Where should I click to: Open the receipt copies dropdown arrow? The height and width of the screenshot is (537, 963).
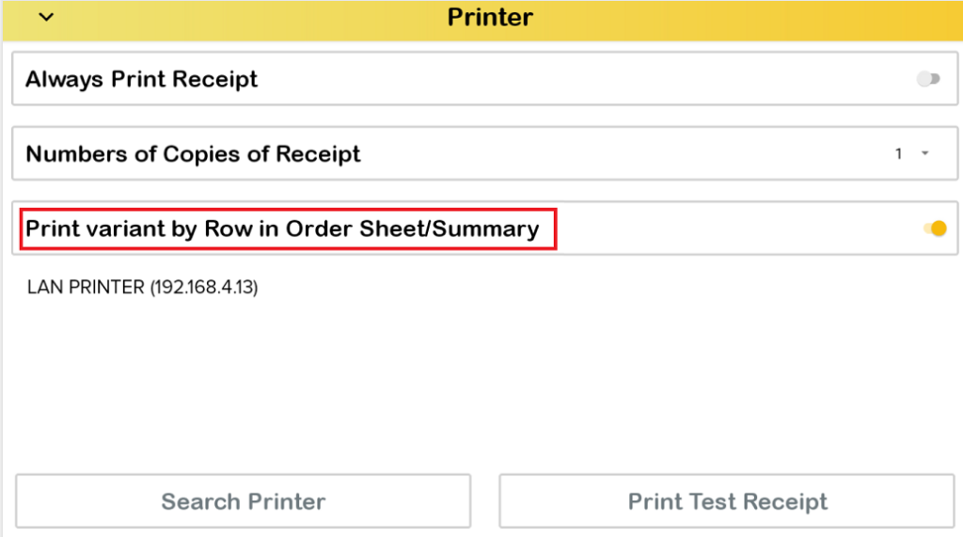tap(925, 154)
